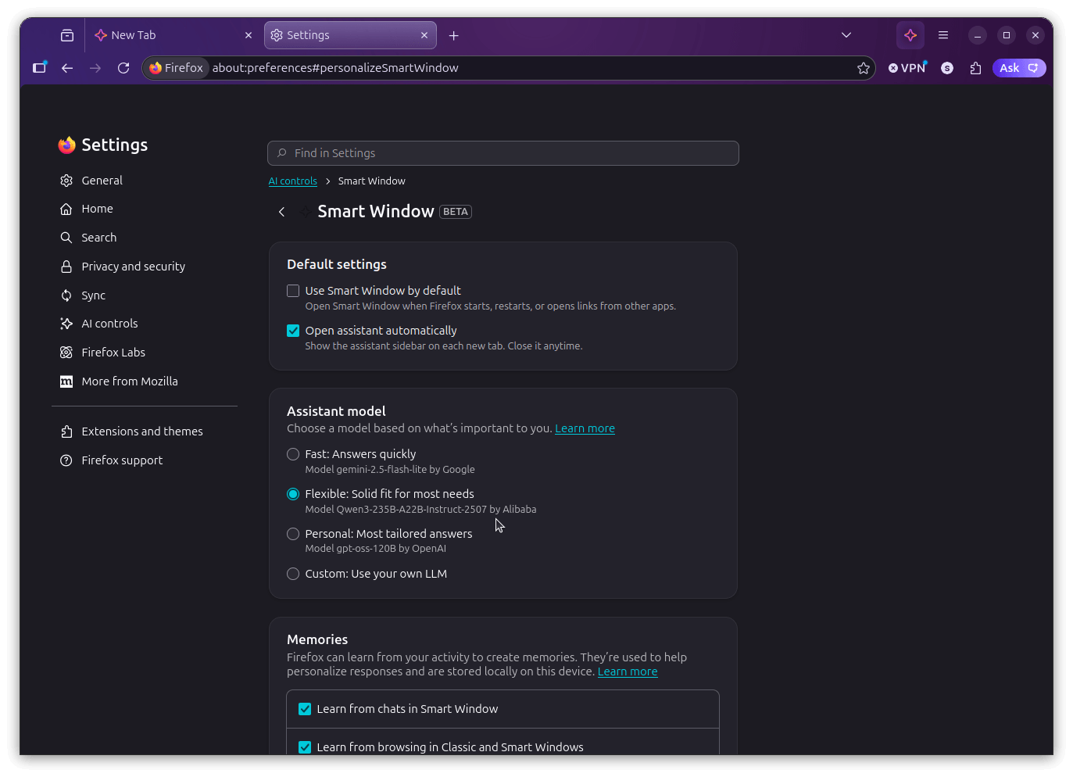Select Custom: Use your own LLM
The image size is (1073, 777).
tap(293, 574)
